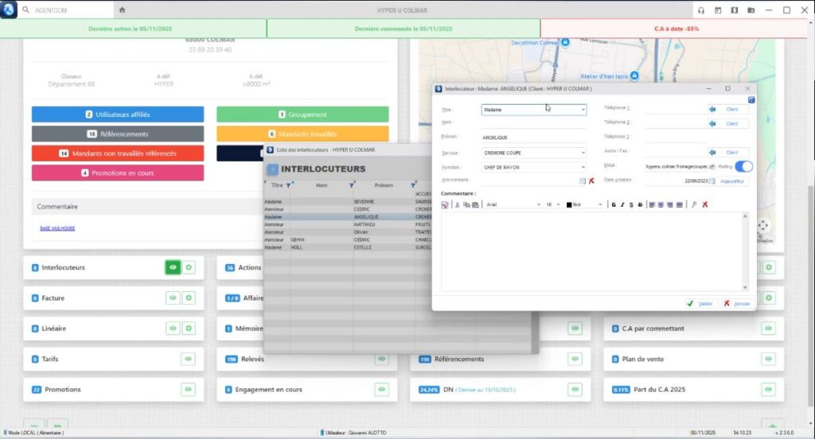
Task: Click the save disk icon in Interlocuteur dialog
Action: pyautogui.click(x=751, y=99)
